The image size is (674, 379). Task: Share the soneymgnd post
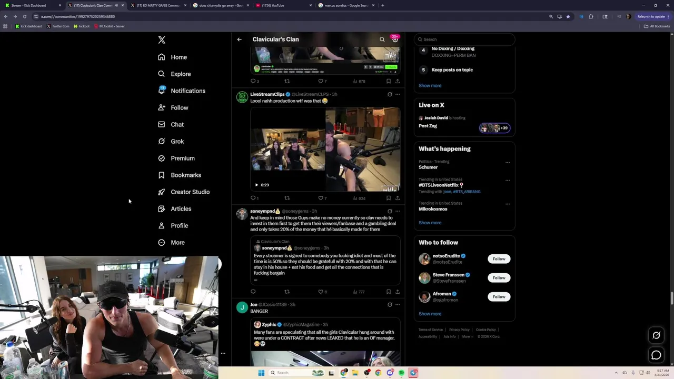398,292
